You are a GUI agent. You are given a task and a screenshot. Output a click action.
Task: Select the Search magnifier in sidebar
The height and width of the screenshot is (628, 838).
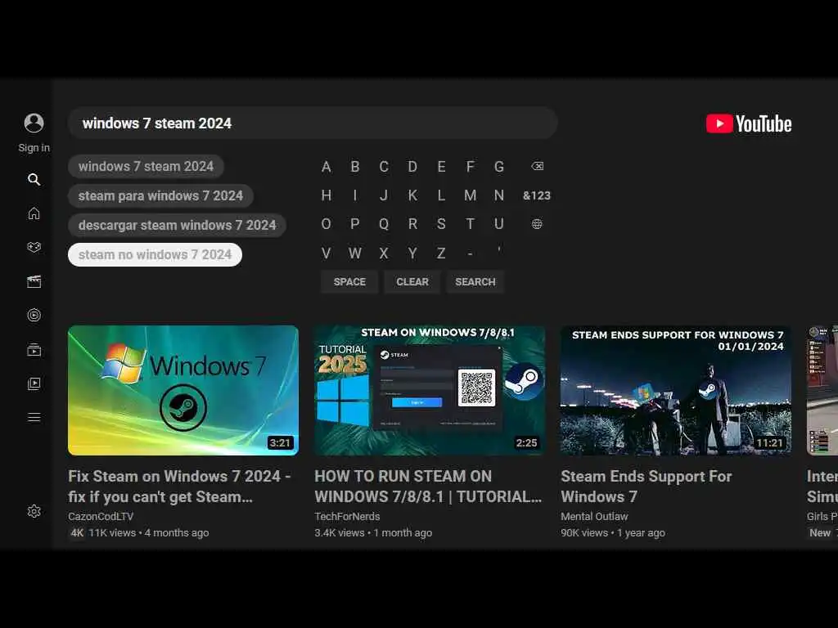34,179
